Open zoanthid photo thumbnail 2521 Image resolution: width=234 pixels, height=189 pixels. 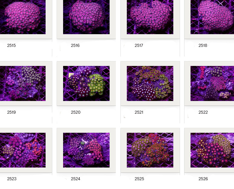(150, 83)
